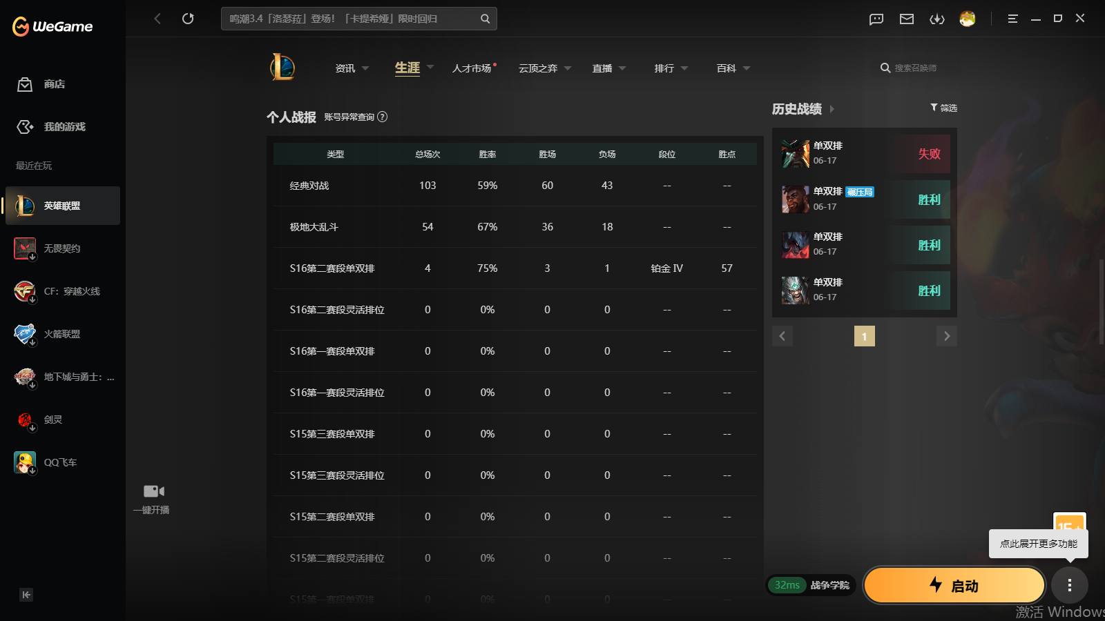Open the fourth match in the history list
The width and height of the screenshot is (1105, 621).
coord(865,290)
